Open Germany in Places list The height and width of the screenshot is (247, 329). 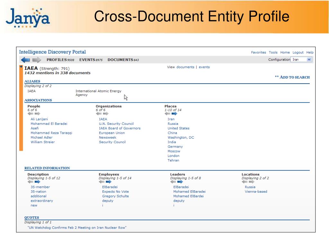[x=175, y=147]
